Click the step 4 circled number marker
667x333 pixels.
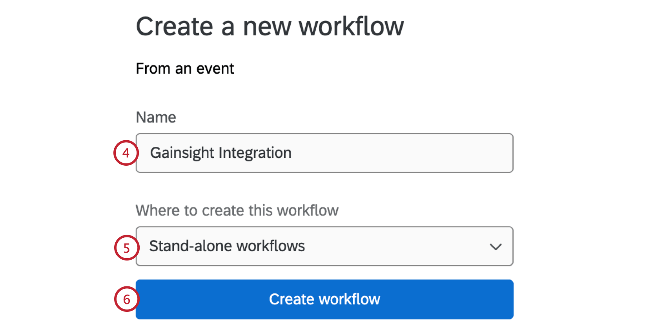pos(126,153)
